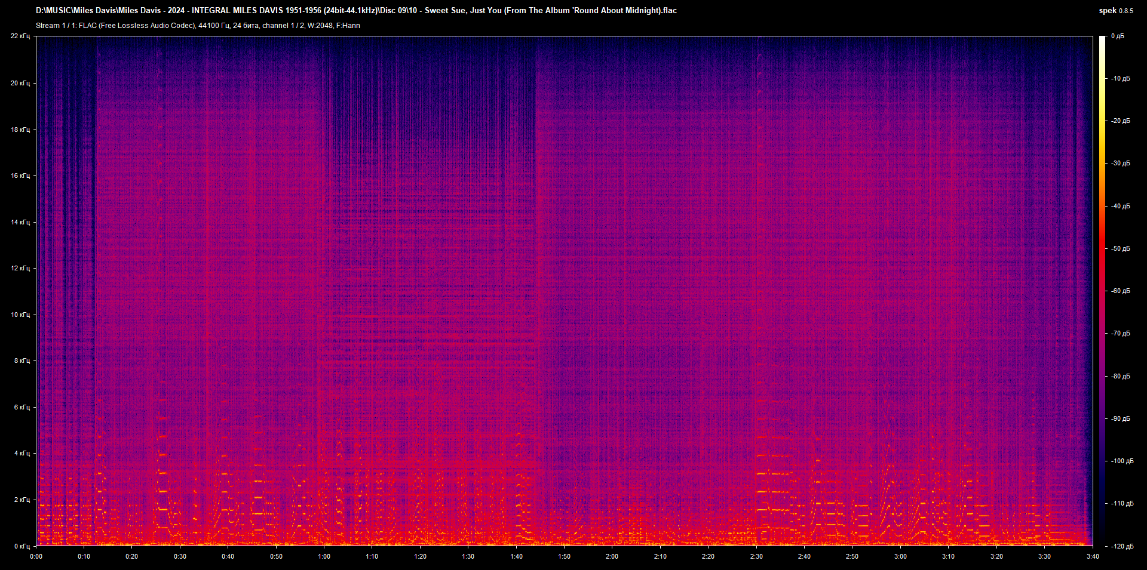Click the 2:00 time axis label
Screen dimensions: 1147x570
pos(612,556)
